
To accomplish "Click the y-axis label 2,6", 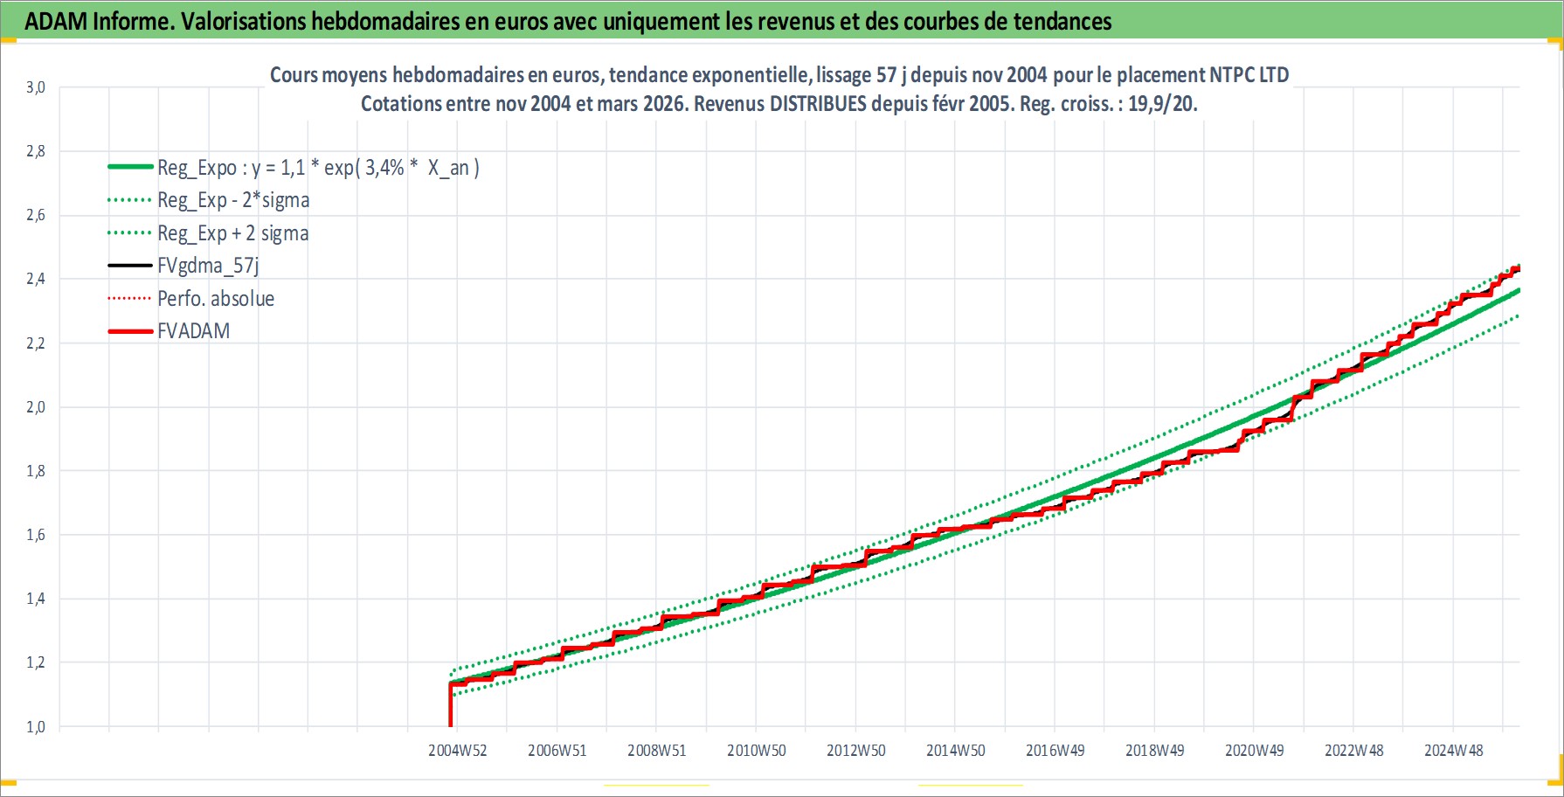I will (35, 215).
